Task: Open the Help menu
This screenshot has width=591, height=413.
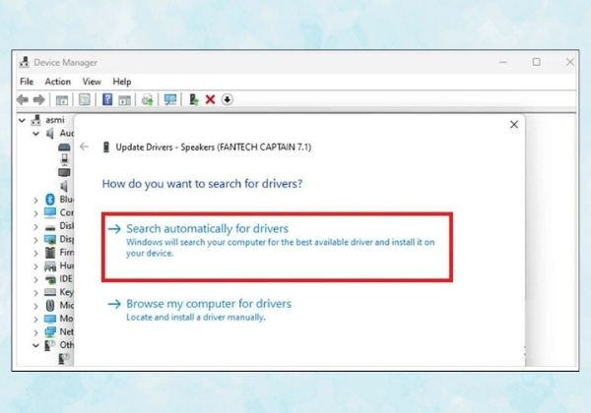Action: (122, 82)
